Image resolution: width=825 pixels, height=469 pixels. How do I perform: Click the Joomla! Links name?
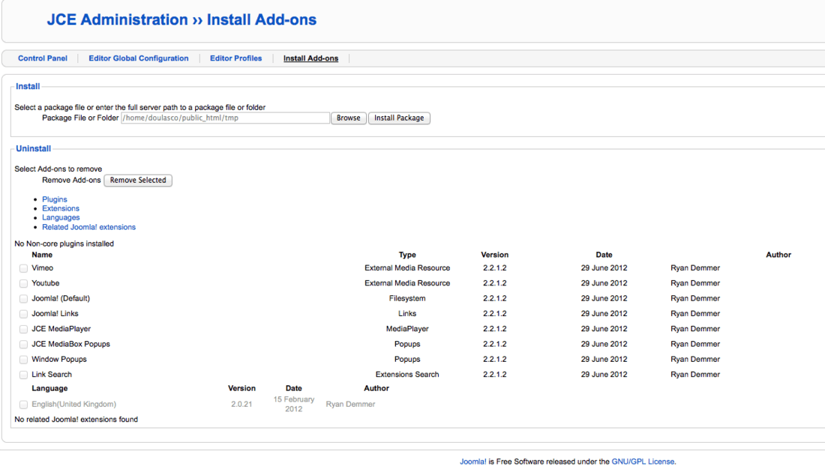tap(55, 313)
